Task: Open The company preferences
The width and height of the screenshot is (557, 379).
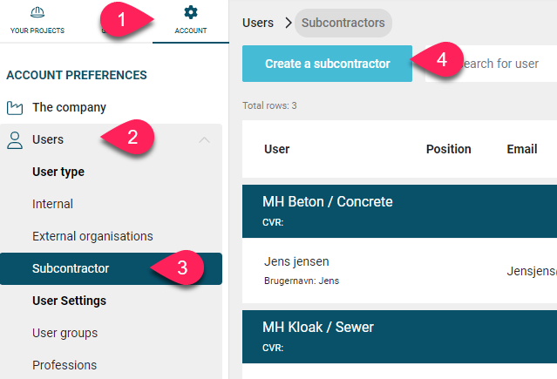Action: pos(69,107)
